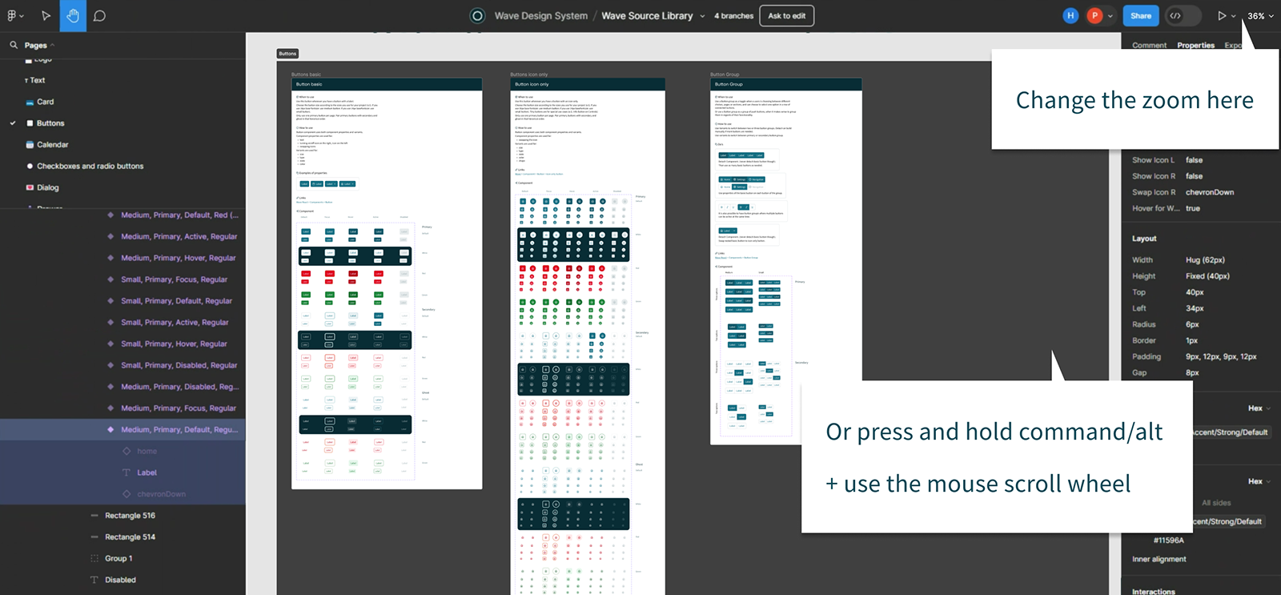Viewport: 1281px width, 595px height.
Task: Collapse the Pages list chevron
Action: click(x=53, y=46)
